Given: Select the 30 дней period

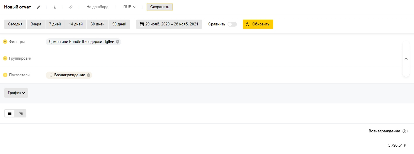Looking at the screenshot, I should point(97,24).
